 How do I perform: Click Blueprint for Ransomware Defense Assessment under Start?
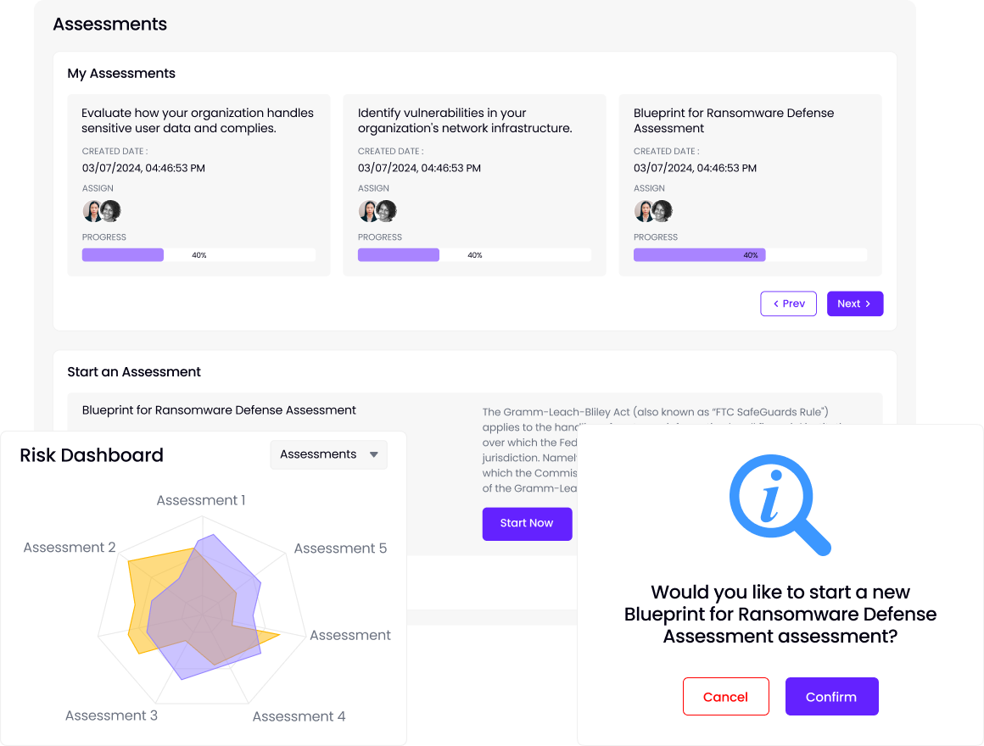click(219, 410)
